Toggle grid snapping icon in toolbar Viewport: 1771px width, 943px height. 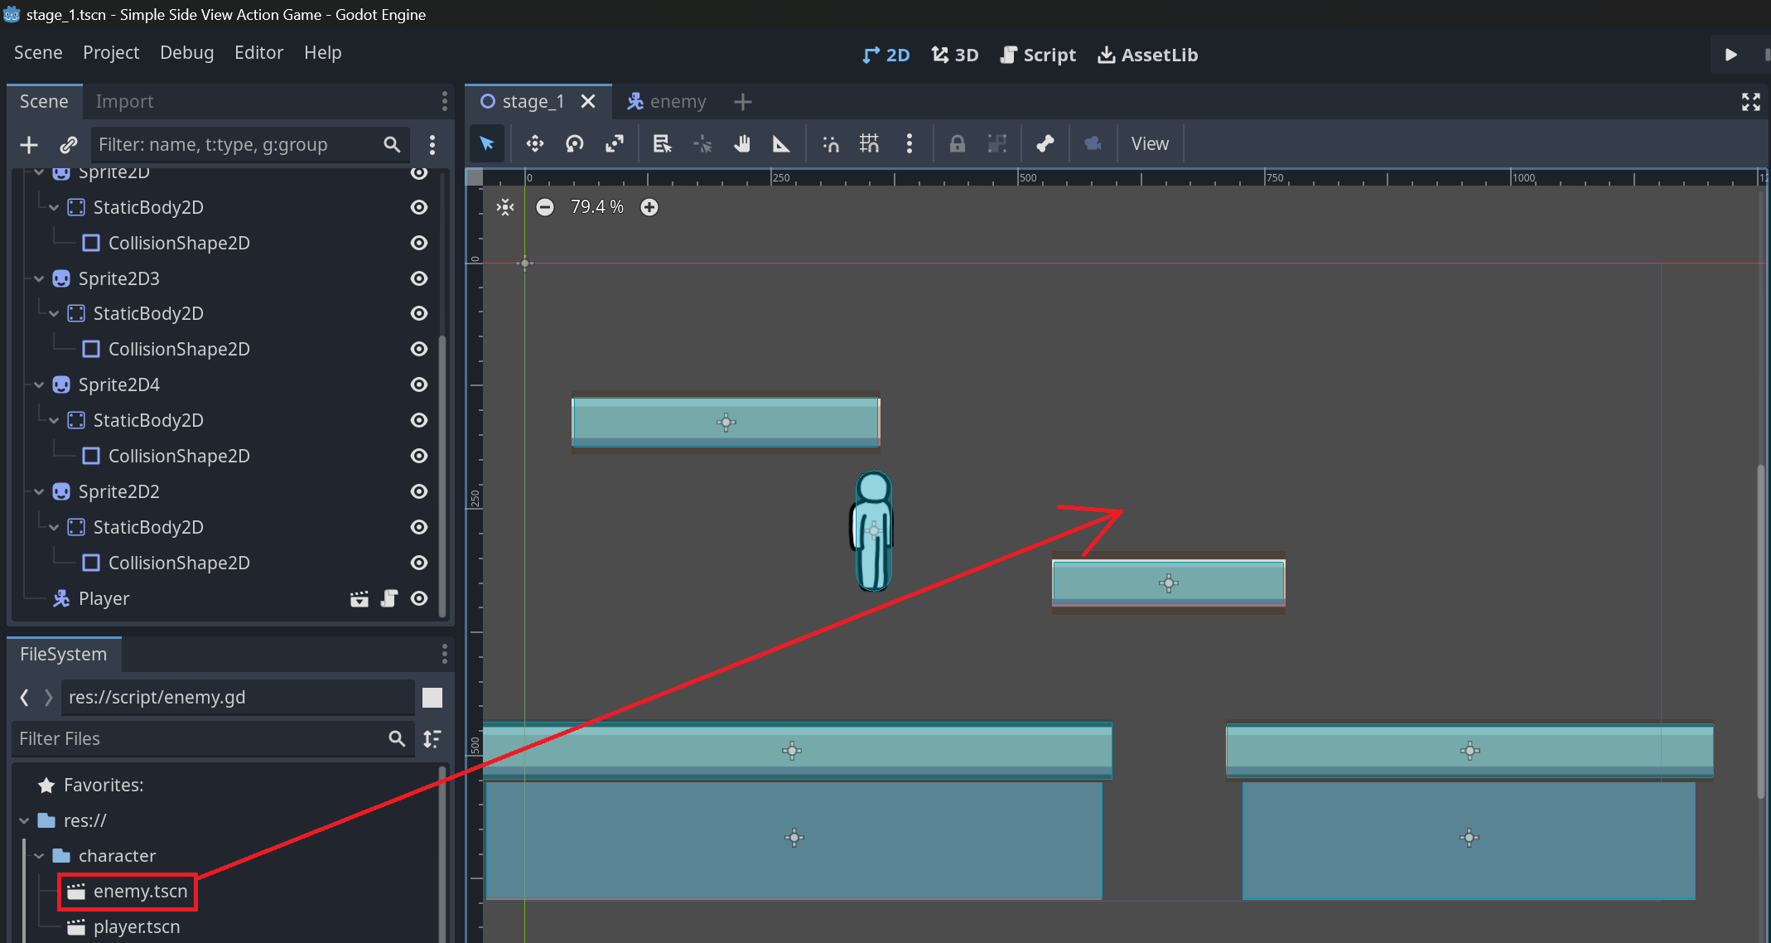click(x=869, y=144)
